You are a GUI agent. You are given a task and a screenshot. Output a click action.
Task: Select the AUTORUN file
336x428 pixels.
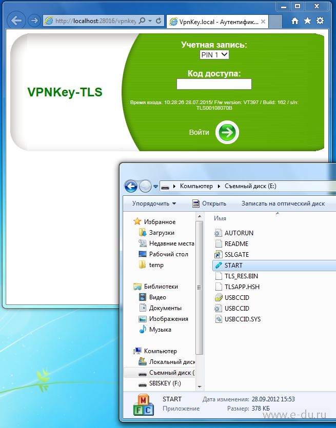click(239, 233)
